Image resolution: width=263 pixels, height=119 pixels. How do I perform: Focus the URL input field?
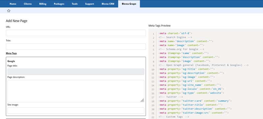76,33
